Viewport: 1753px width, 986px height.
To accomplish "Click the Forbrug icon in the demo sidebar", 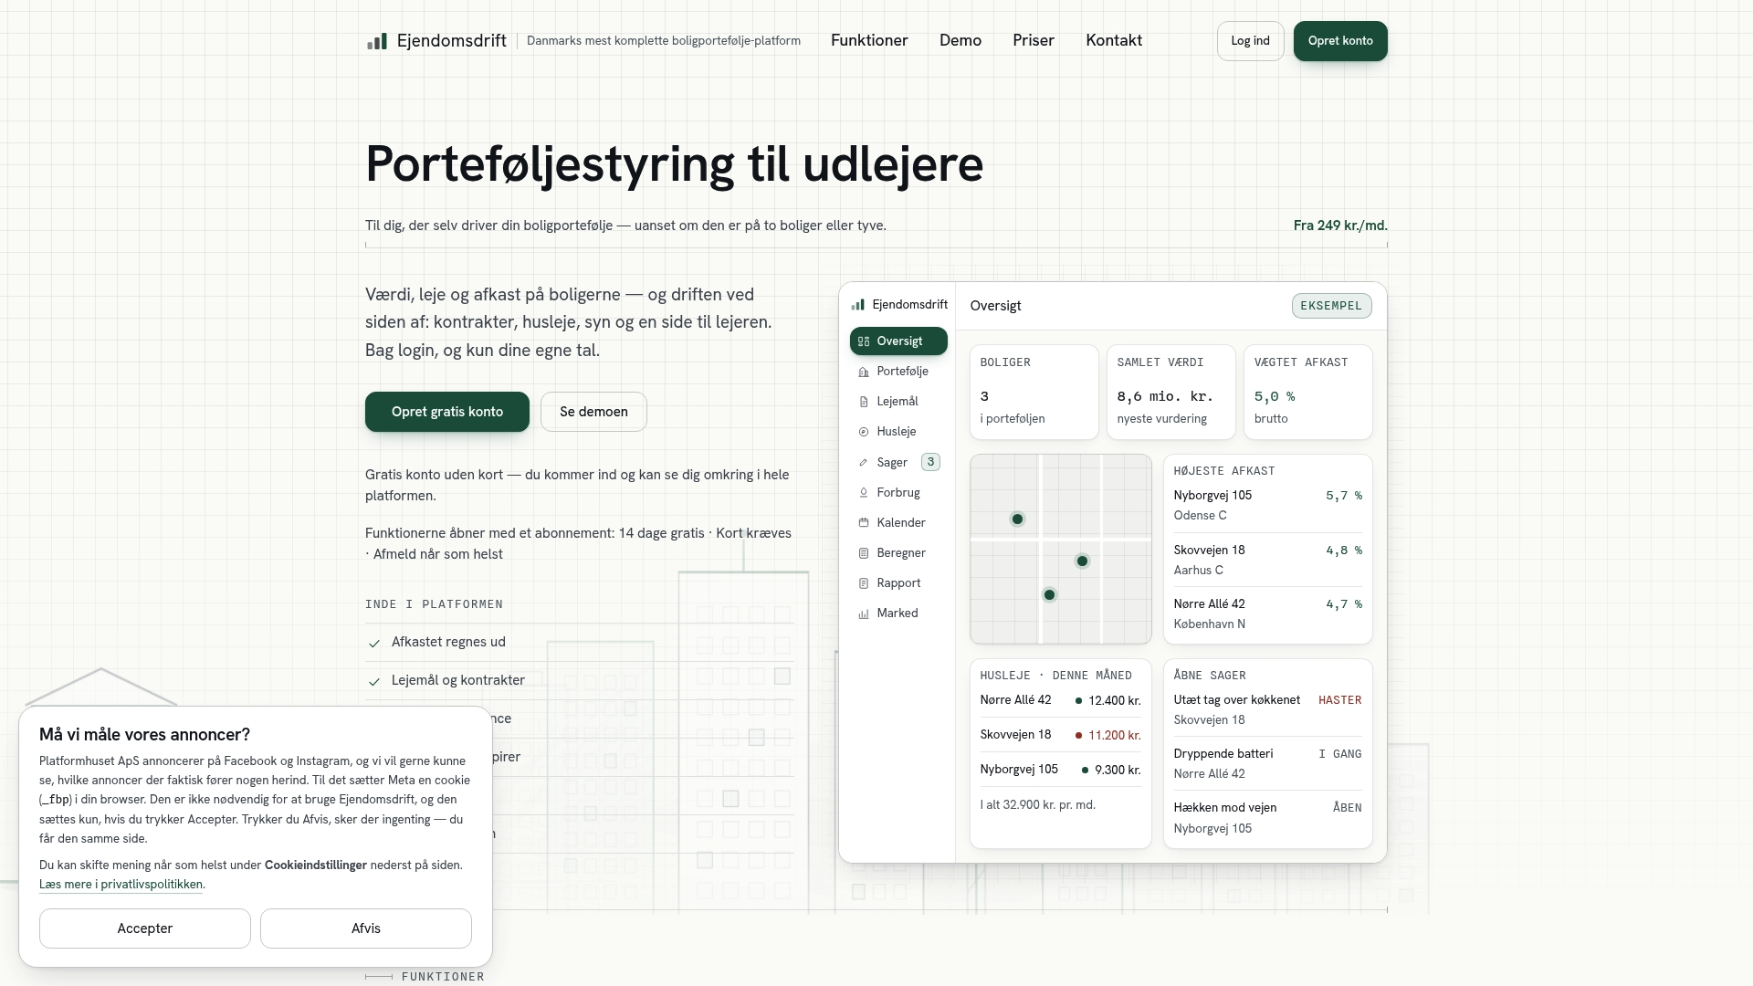I will pyautogui.click(x=864, y=493).
